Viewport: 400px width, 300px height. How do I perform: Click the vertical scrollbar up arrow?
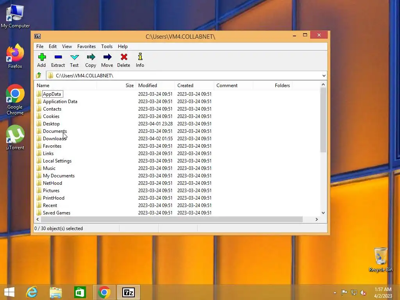323,85
